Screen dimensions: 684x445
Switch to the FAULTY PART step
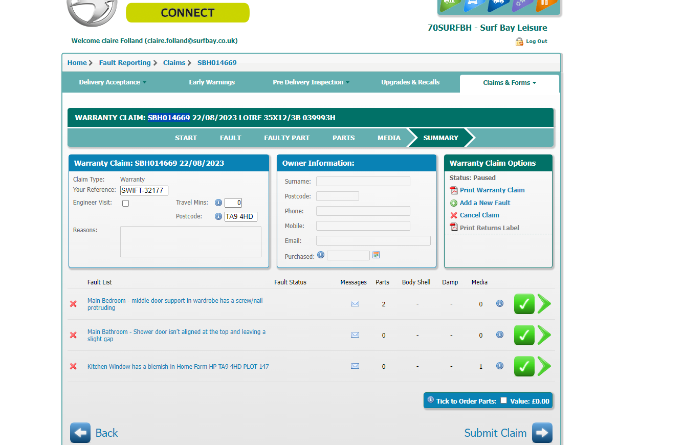(x=286, y=138)
